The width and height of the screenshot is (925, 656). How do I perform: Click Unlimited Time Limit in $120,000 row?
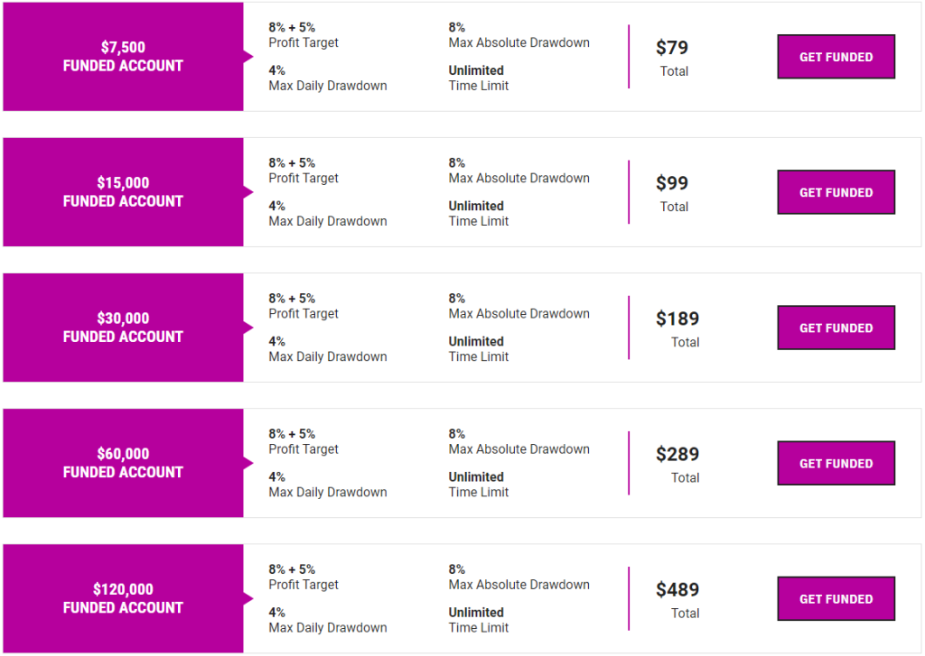[x=479, y=620]
